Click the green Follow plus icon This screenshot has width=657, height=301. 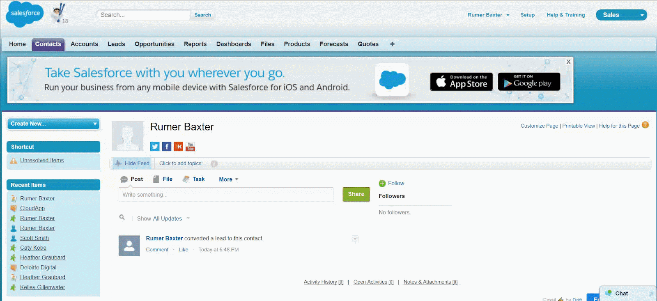(382, 184)
